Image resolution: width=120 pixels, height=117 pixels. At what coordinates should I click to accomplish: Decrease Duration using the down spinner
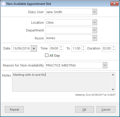(114, 49)
